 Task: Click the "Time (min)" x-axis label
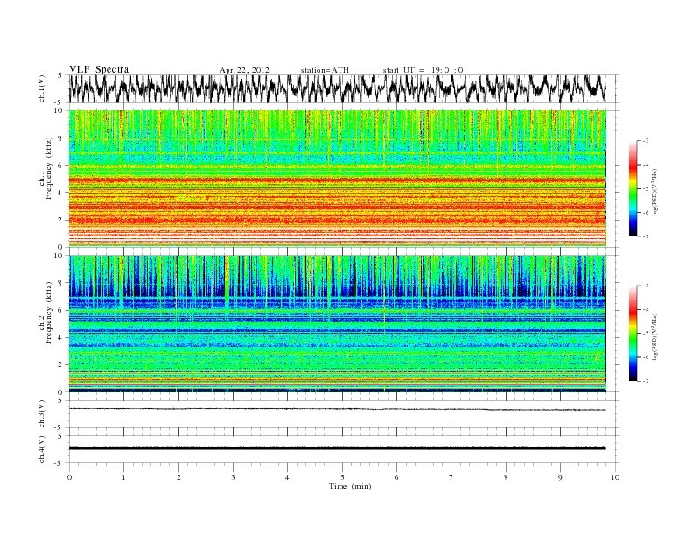(350, 486)
